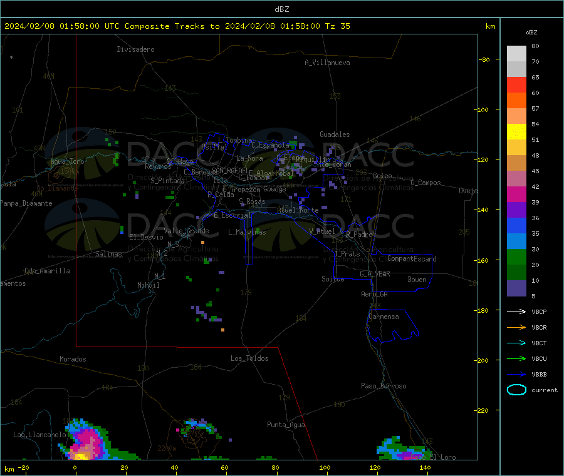Click the 'Bowen' map label
The image size is (564, 476).
point(417,280)
